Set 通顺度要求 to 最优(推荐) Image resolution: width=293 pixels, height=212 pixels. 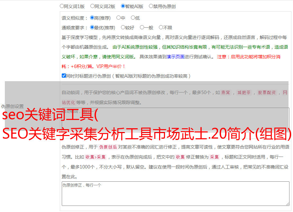(x=92, y=27)
